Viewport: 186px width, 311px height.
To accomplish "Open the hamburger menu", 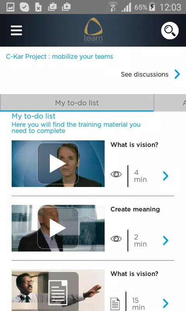I will tap(16, 30).
